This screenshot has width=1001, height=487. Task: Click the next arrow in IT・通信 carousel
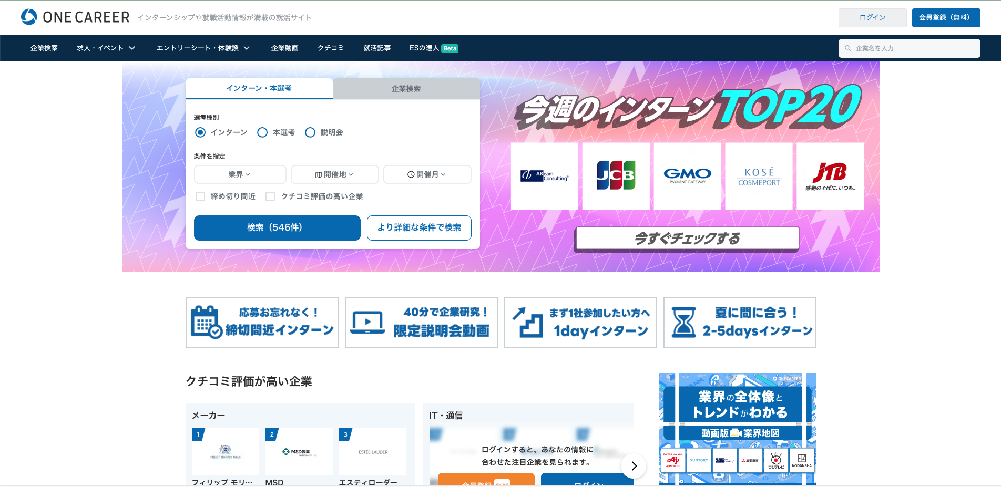pyautogui.click(x=634, y=466)
